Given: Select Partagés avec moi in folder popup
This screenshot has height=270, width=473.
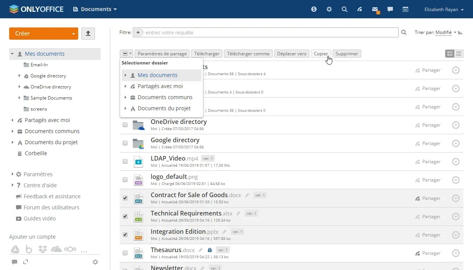Looking at the screenshot, I should 160,86.
